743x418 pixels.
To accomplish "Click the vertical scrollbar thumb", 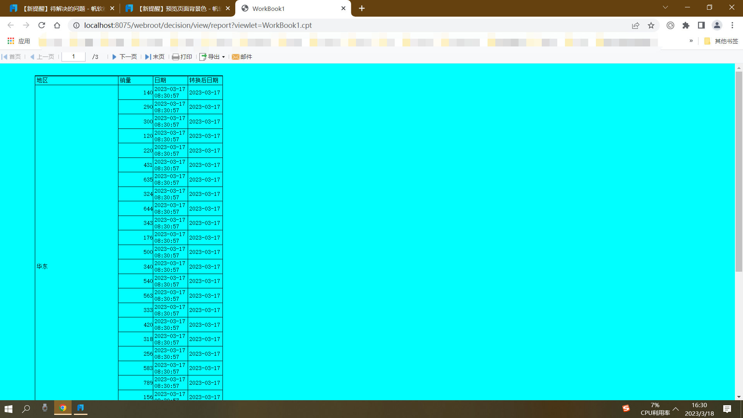I will [739, 171].
